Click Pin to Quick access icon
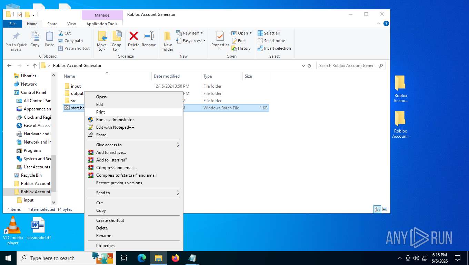The width and height of the screenshot is (469, 265). [16, 41]
